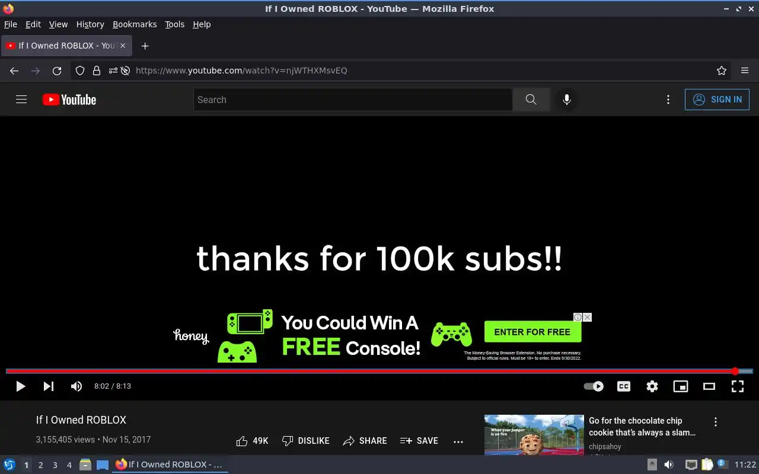Open the History menu
Screen dimensions: 759x474
(90, 24)
